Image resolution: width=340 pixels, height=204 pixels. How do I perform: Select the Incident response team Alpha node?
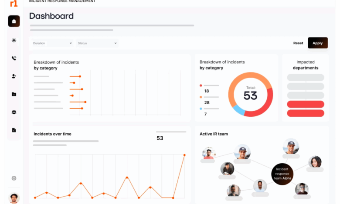tap(282, 174)
